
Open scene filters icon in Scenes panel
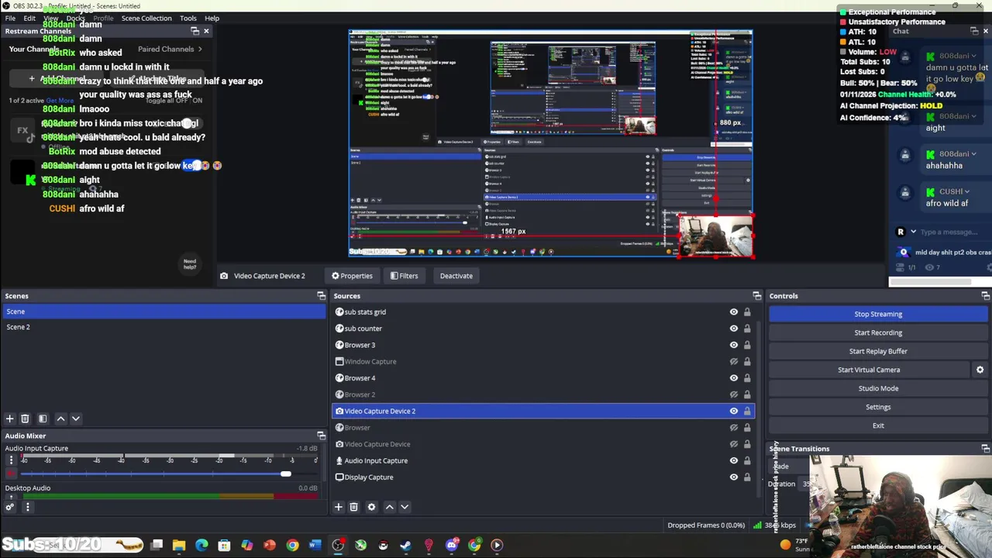(43, 418)
